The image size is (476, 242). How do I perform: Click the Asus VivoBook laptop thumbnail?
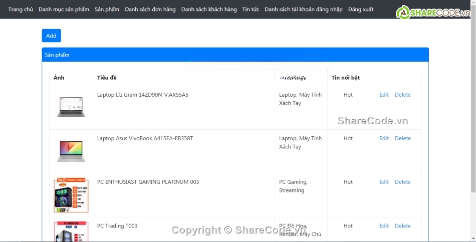click(71, 151)
